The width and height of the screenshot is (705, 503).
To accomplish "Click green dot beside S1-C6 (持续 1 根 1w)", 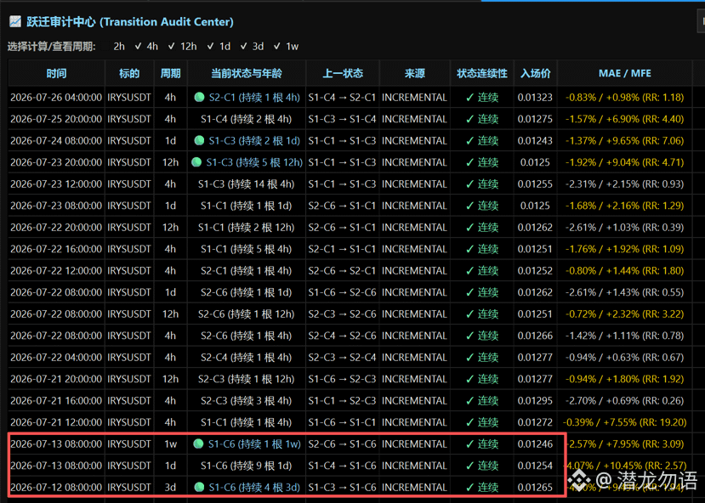I will [198, 444].
